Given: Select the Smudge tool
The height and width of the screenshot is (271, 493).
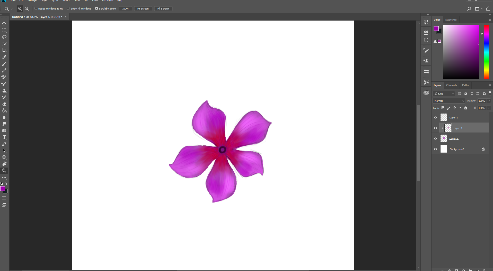Looking at the screenshot, I should (4, 124).
